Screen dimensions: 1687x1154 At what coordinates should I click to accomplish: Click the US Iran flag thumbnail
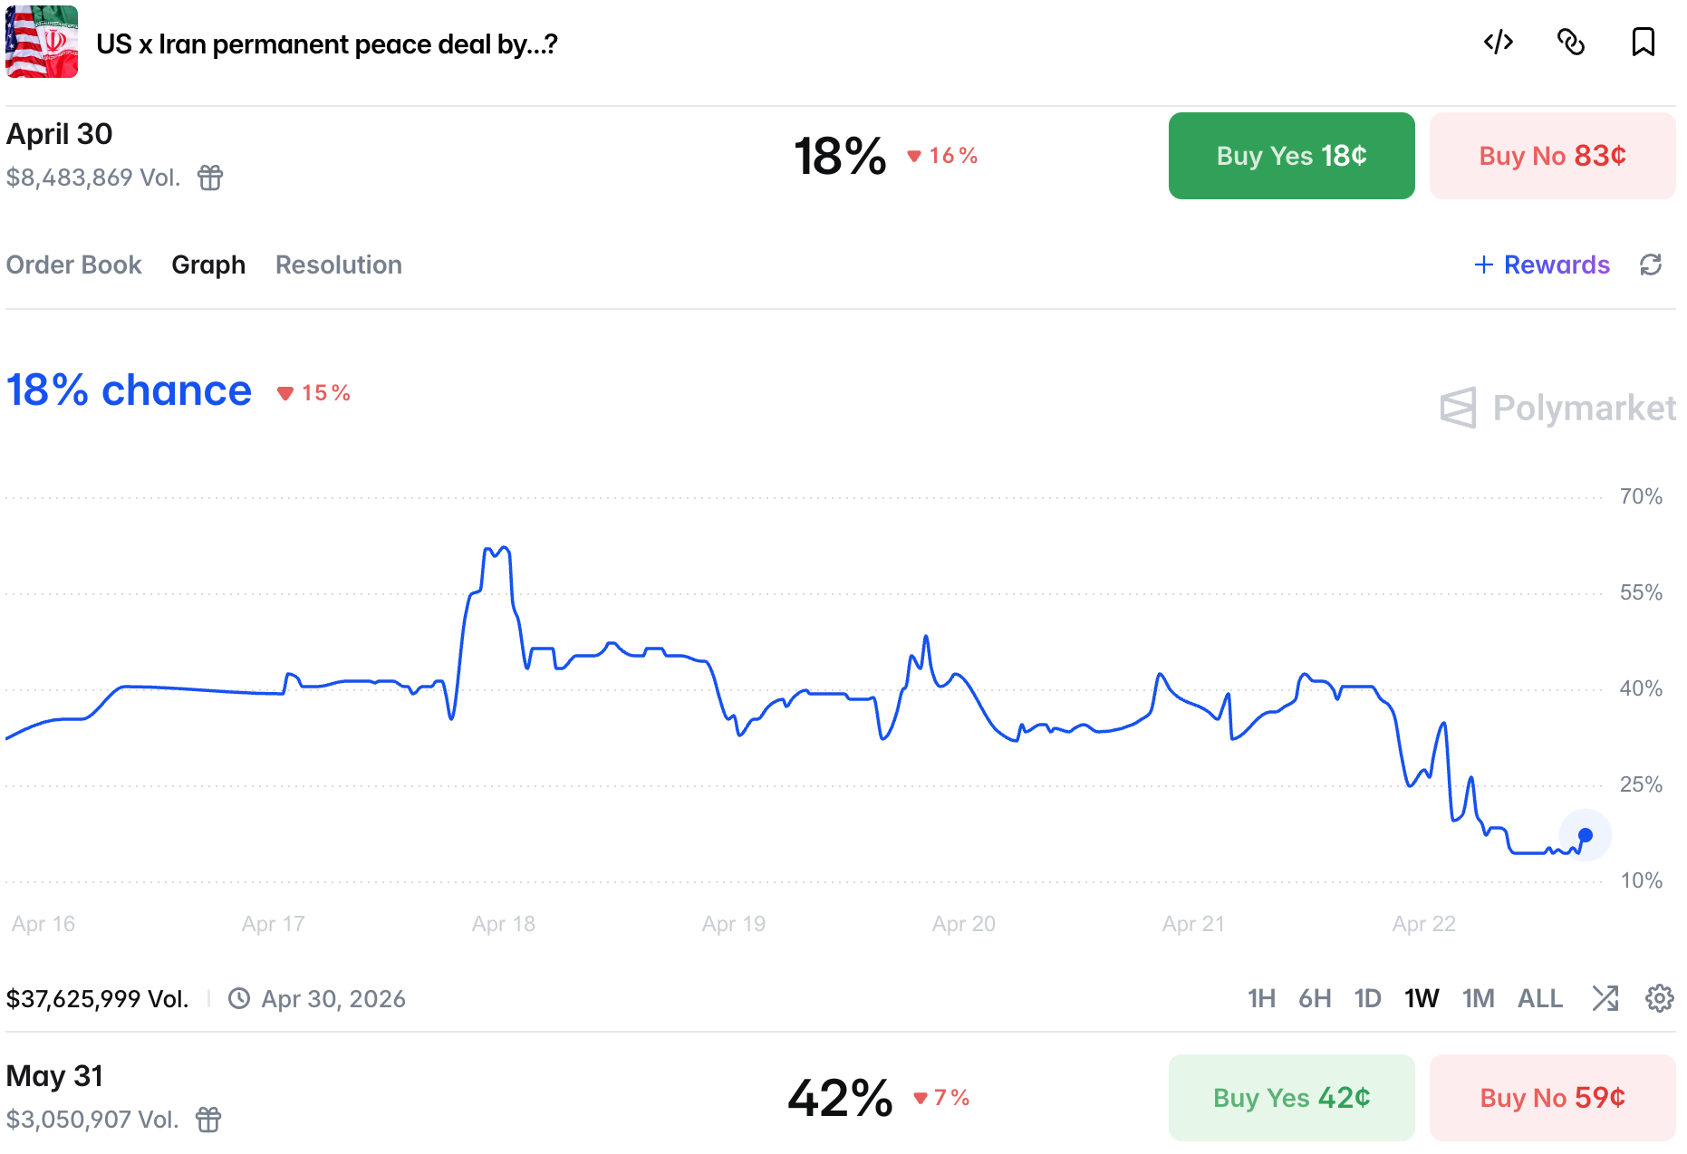[42, 43]
